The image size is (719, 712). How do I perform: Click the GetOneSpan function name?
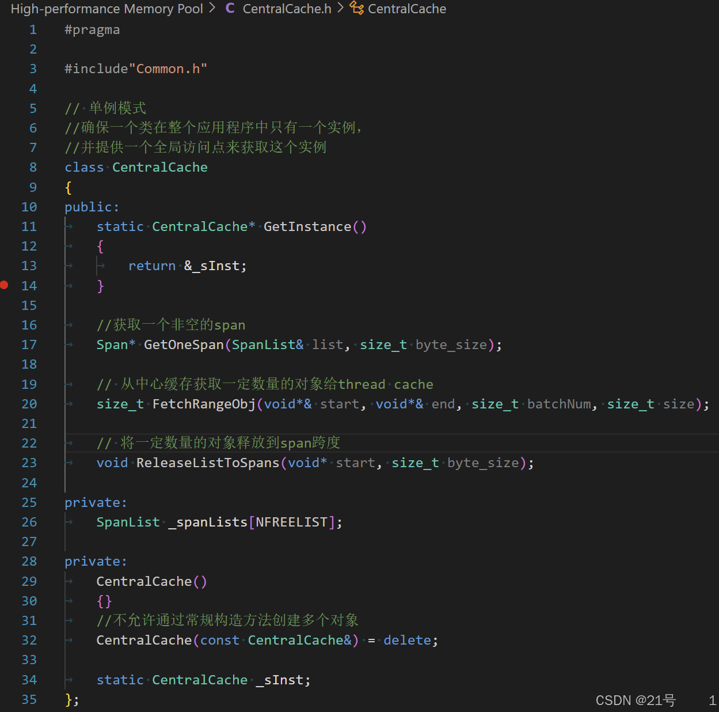click(x=184, y=344)
